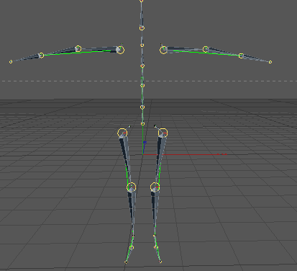Select the neck joint circle below the head bone
297x271 pixels.
click(x=142, y=28)
